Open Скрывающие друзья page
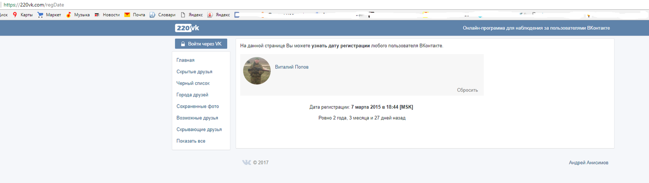The width and height of the screenshot is (649, 183). [x=199, y=130]
